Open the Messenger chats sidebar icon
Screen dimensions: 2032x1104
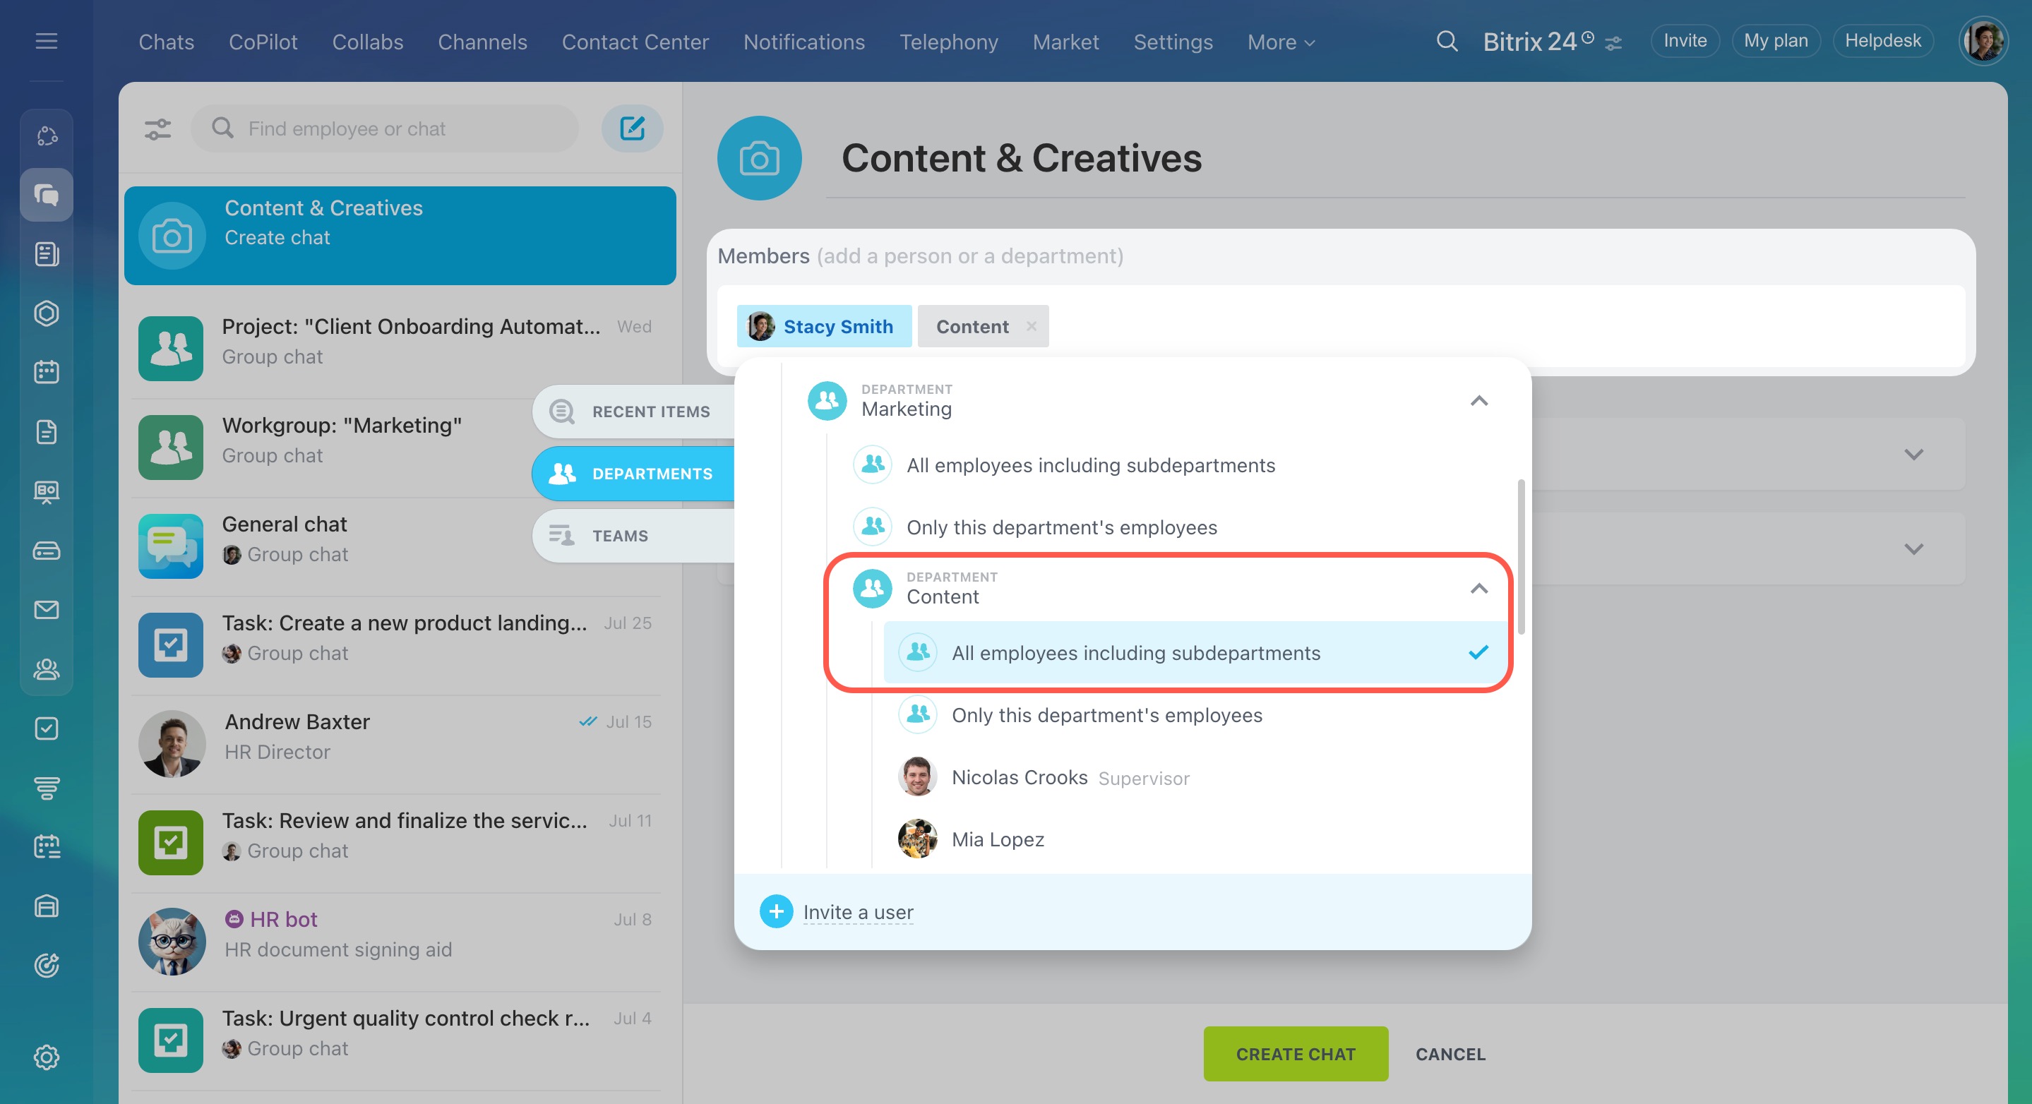pos(47,195)
